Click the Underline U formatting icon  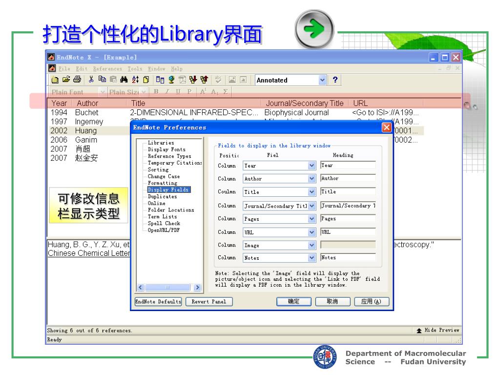coord(178,92)
